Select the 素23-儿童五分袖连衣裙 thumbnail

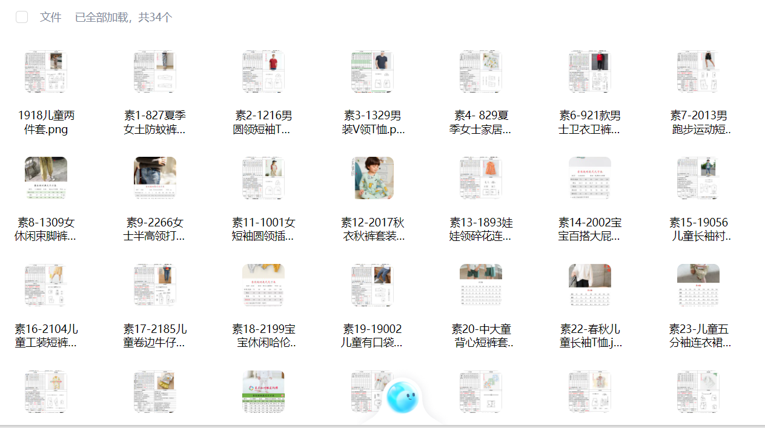pos(698,285)
